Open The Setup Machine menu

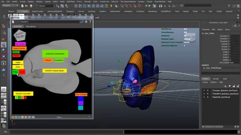(128, 1)
